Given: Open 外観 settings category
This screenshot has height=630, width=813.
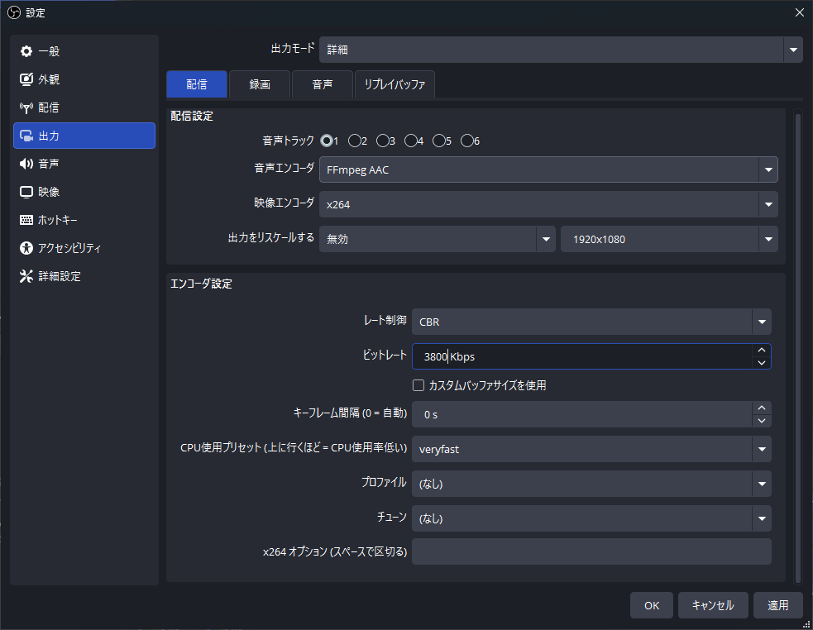Looking at the screenshot, I should pos(84,79).
